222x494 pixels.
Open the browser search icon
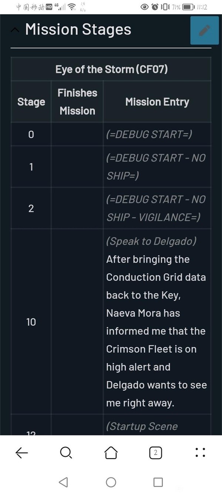click(66, 452)
